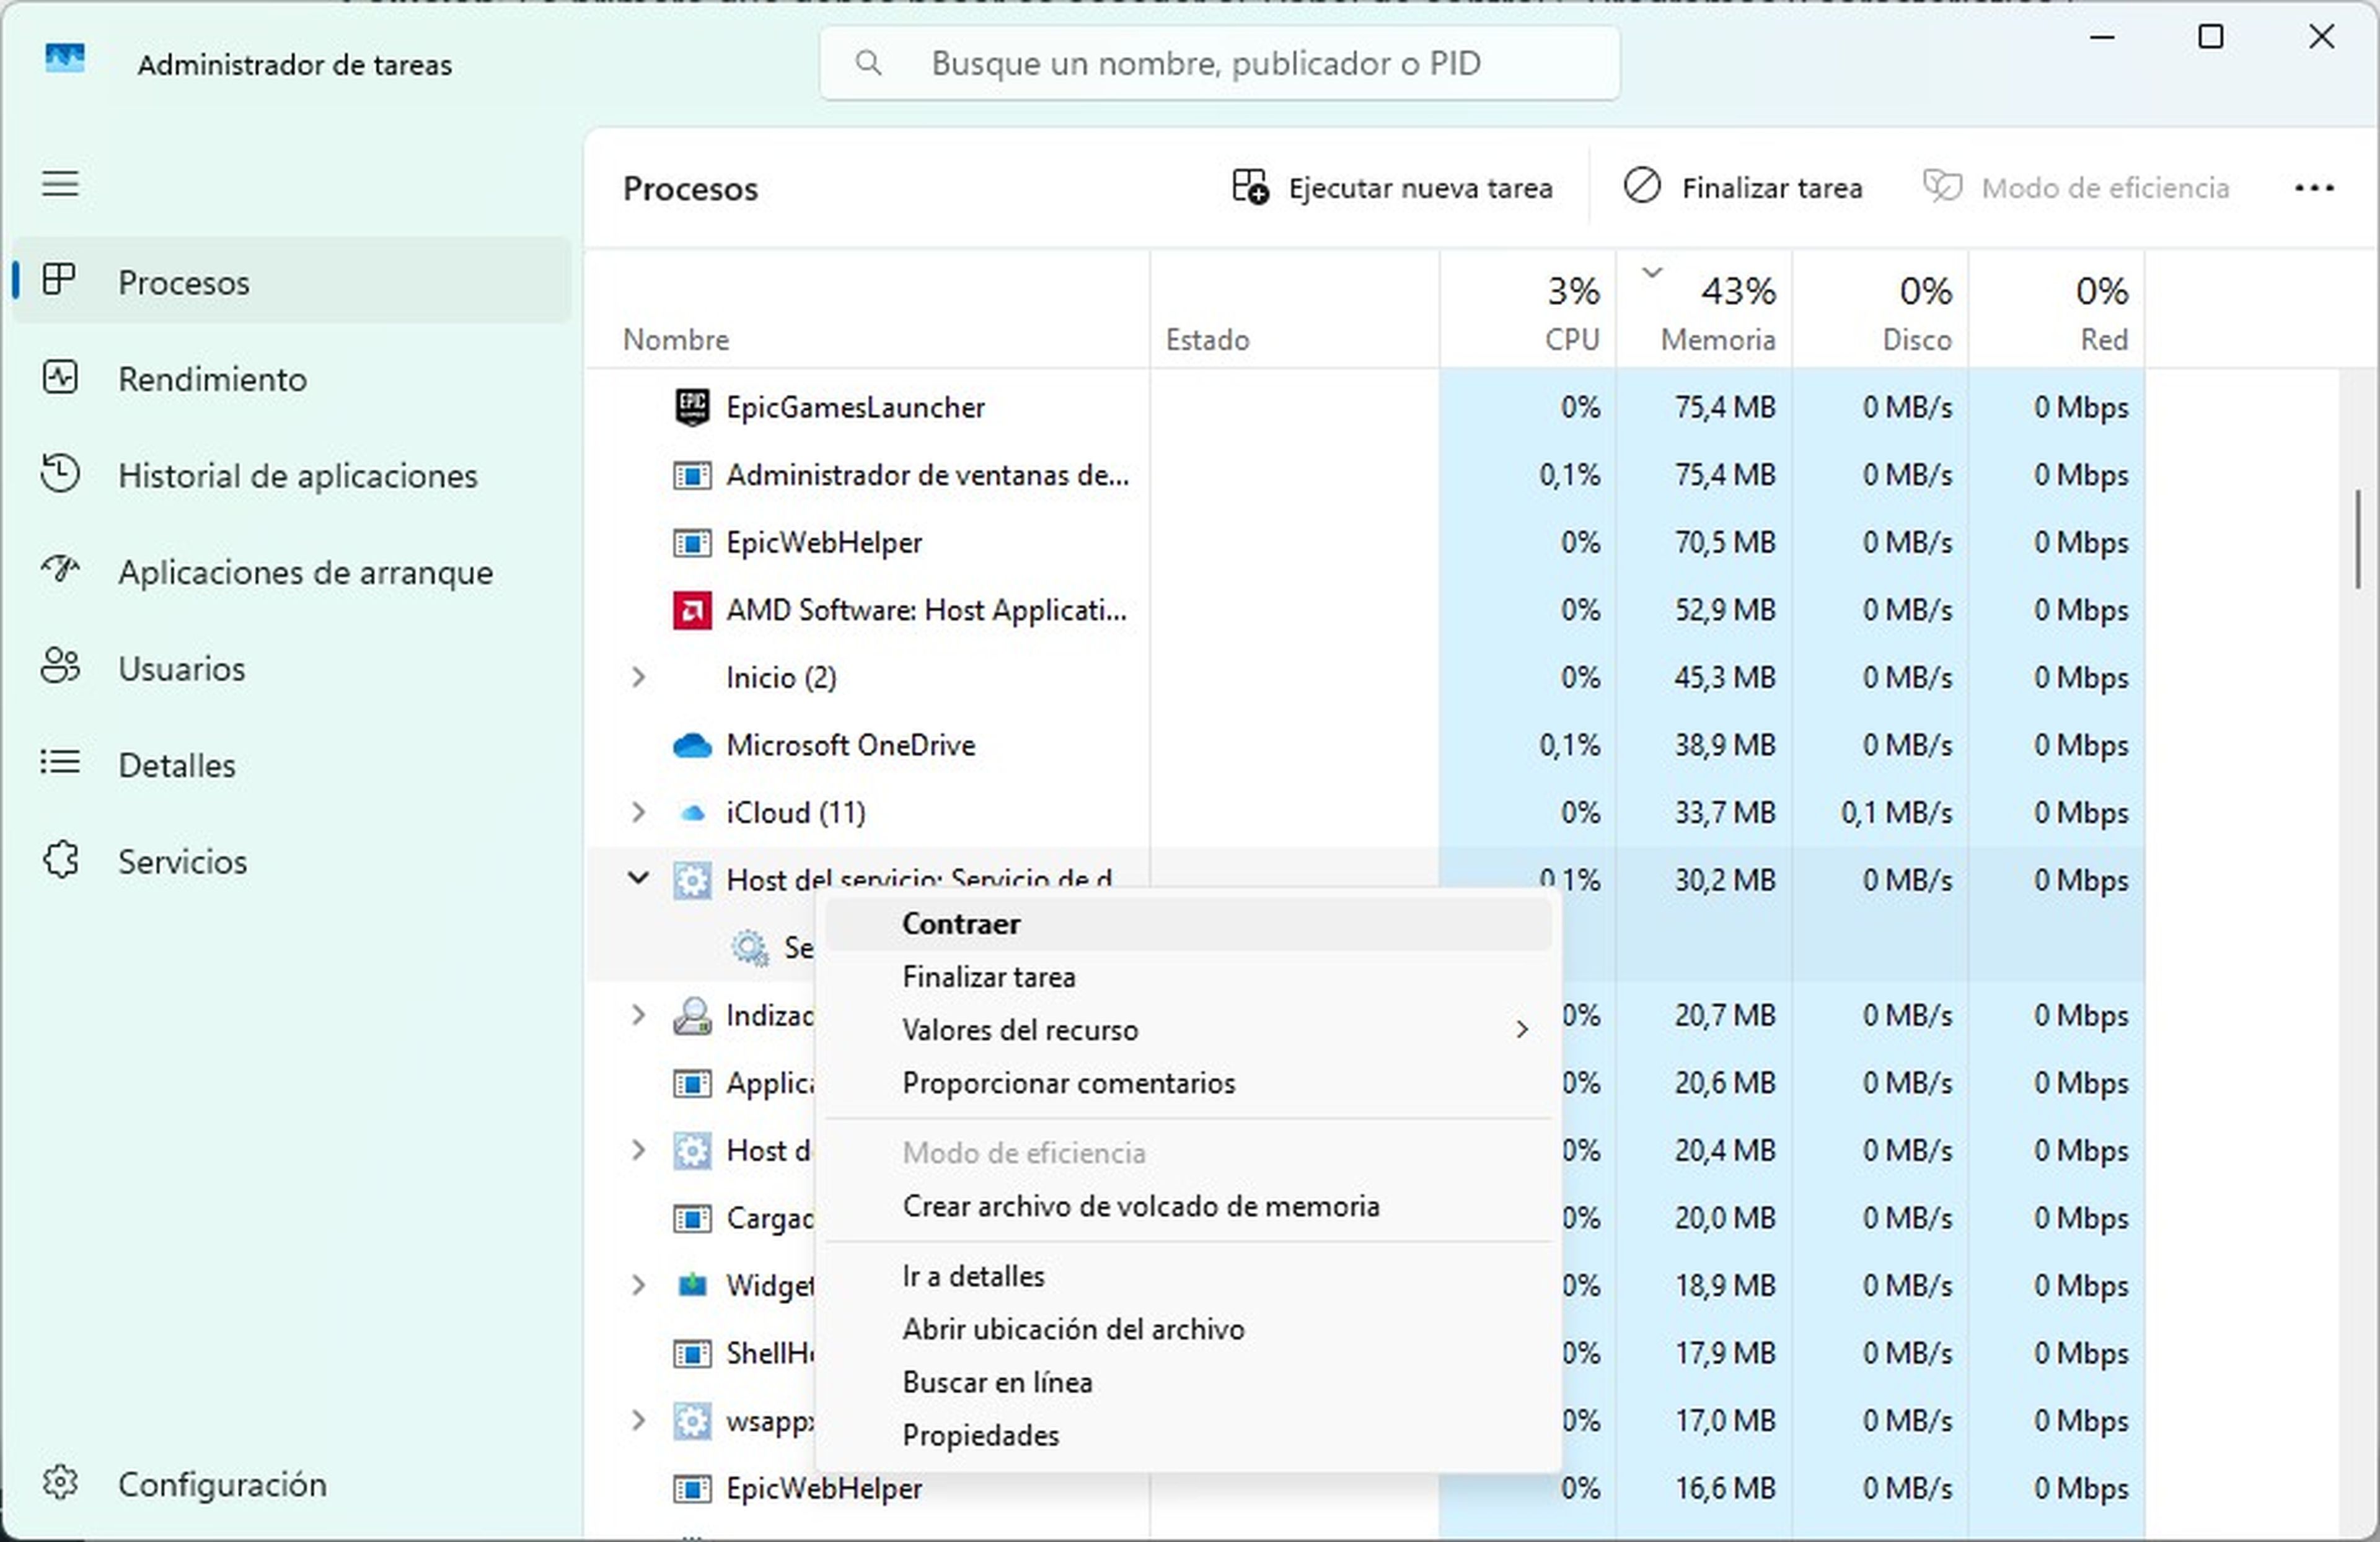Viewport: 2380px width, 1542px height.
Task: Choose Finalizar tarea in context menu
Action: pyautogui.click(x=1188, y=978)
